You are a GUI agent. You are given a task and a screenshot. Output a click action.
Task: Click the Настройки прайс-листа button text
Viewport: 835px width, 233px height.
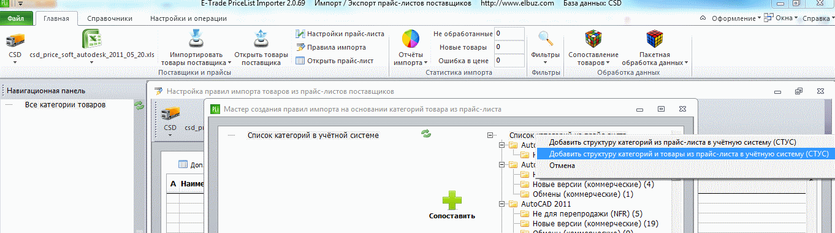pos(346,34)
